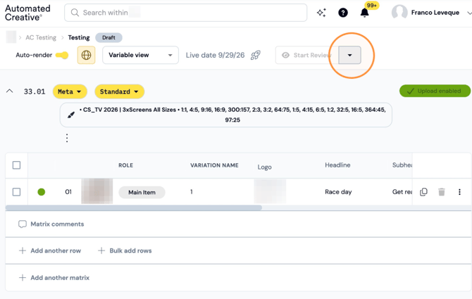472x299 pixels.
Task: Toggle the Auto-render switch
Action: [x=62, y=55]
